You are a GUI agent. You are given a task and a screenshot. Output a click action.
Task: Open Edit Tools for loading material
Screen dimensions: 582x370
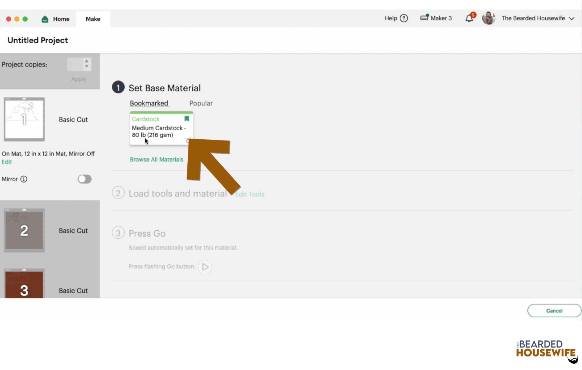click(250, 194)
